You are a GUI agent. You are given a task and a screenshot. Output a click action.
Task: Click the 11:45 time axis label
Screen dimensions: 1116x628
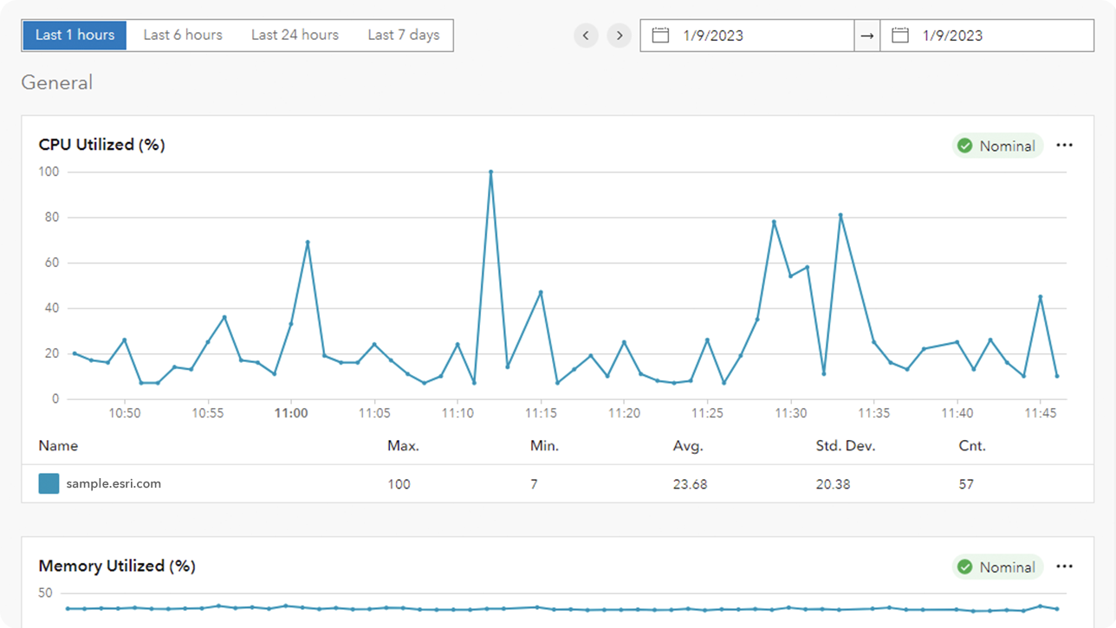pyautogui.click(x=1041, y=413)
